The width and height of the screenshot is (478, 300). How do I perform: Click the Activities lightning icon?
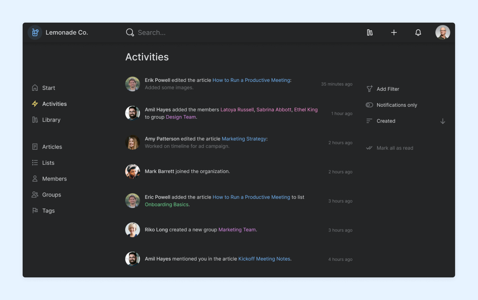pyautogui.click(x=35, y=104)
